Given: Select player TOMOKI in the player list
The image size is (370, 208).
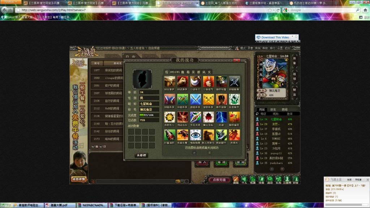Looking at the screenshot, I should pos(276,139).
